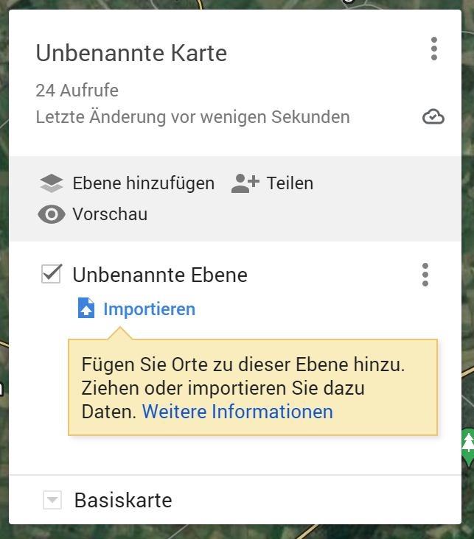Open the map options three-dot menu

click(x=434, y=49)
